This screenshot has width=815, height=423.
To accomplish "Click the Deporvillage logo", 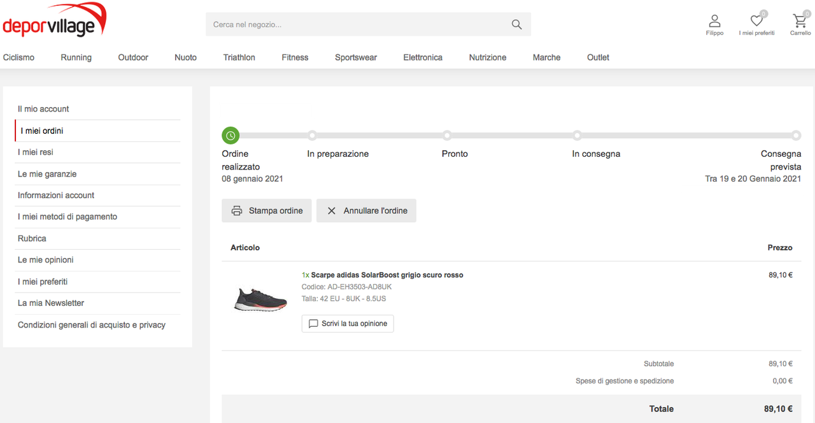I will [54, 20].
